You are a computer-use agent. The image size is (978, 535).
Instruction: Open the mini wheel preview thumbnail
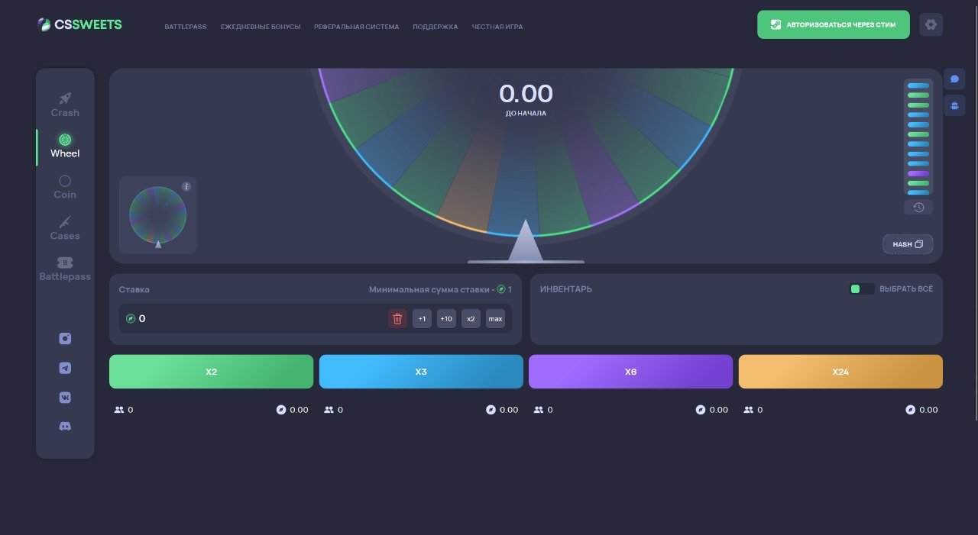158,215
